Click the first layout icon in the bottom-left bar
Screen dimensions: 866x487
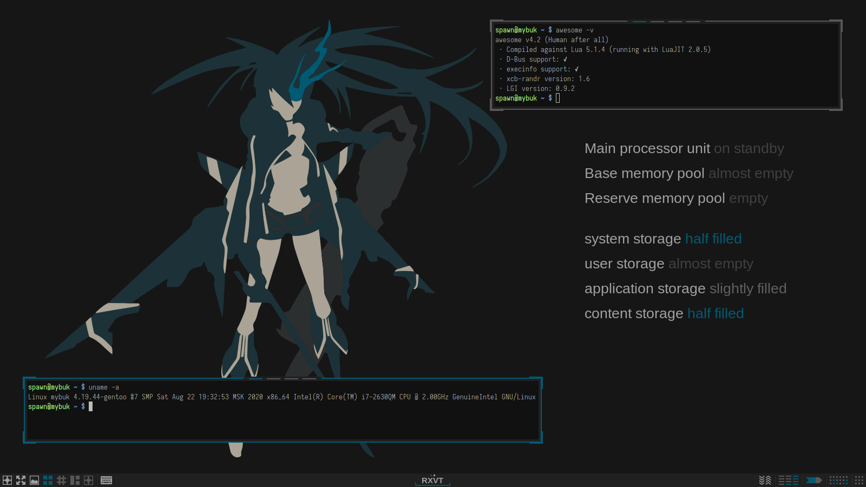point(7,480)
